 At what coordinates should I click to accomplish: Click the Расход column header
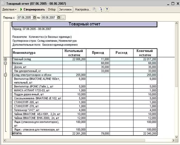coord(121,53)
